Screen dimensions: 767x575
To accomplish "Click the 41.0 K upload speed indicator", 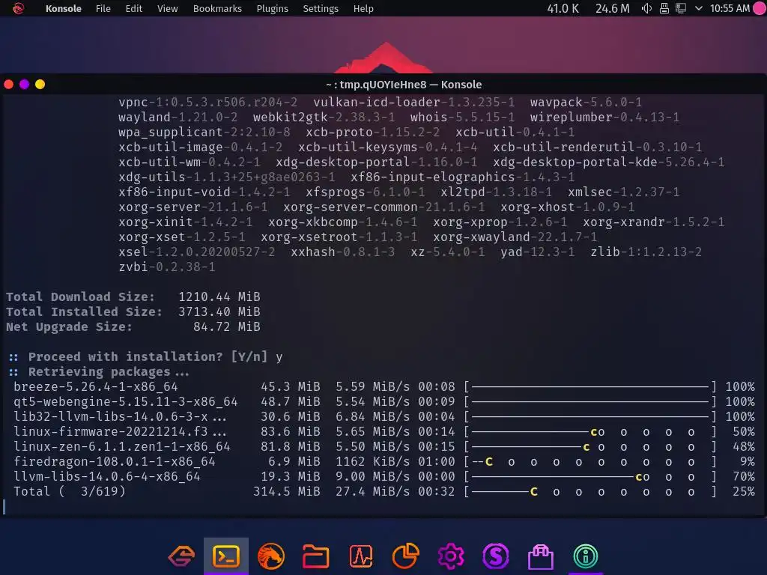I will pos(563,9).
